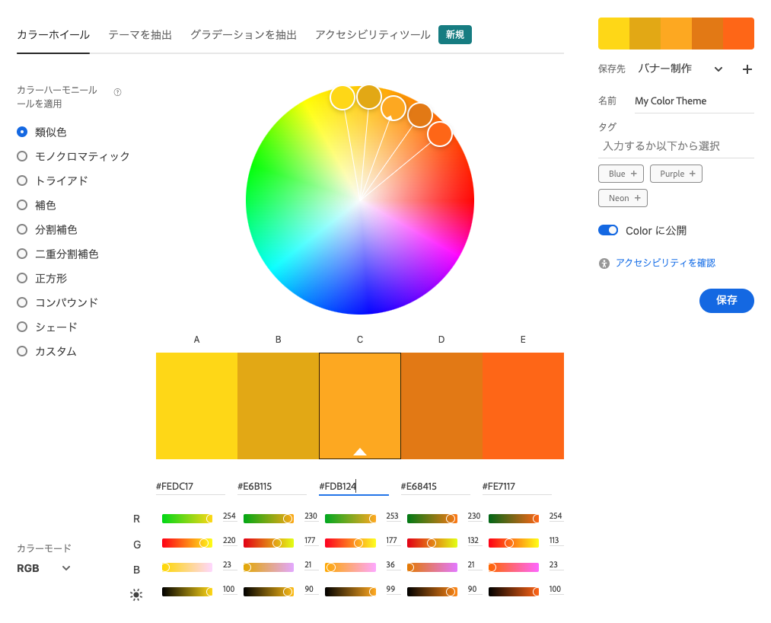This screenshot has width=771, height=623.
Task: Click the blue 保存 button
Action: coord(726,300)
